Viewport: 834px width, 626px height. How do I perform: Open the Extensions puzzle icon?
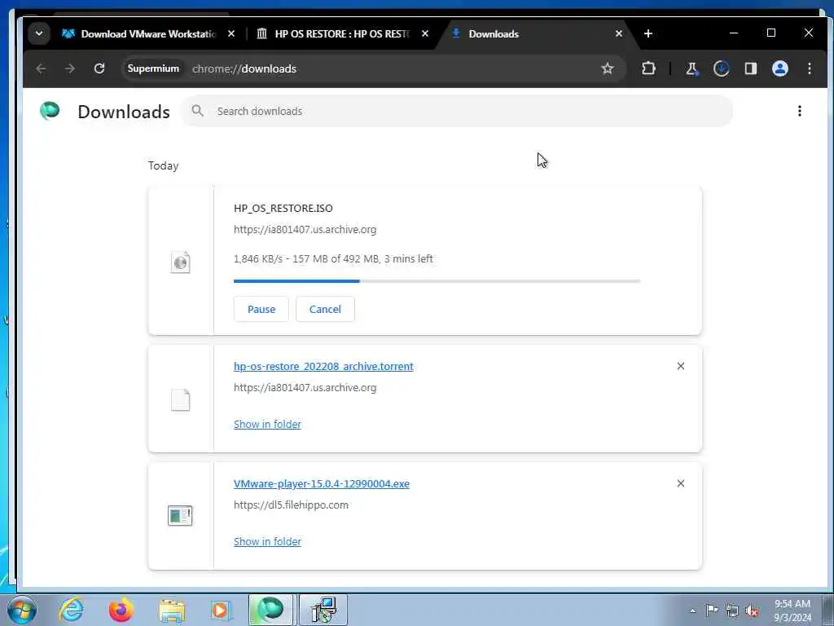(x=648, y=68)
